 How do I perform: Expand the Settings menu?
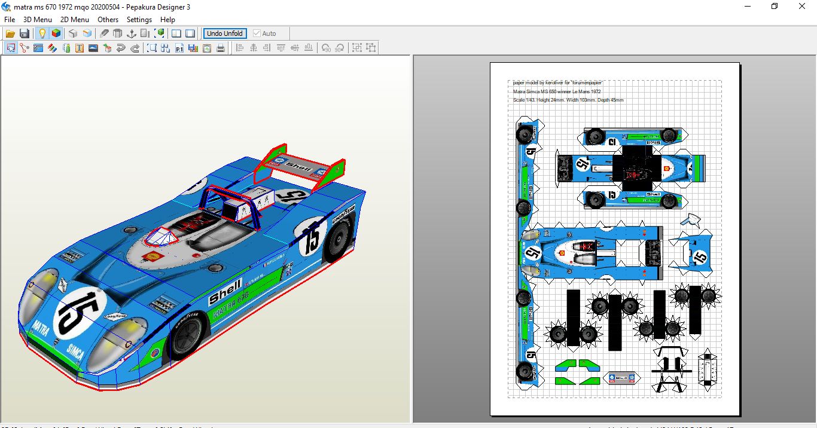tap(139, 20)
